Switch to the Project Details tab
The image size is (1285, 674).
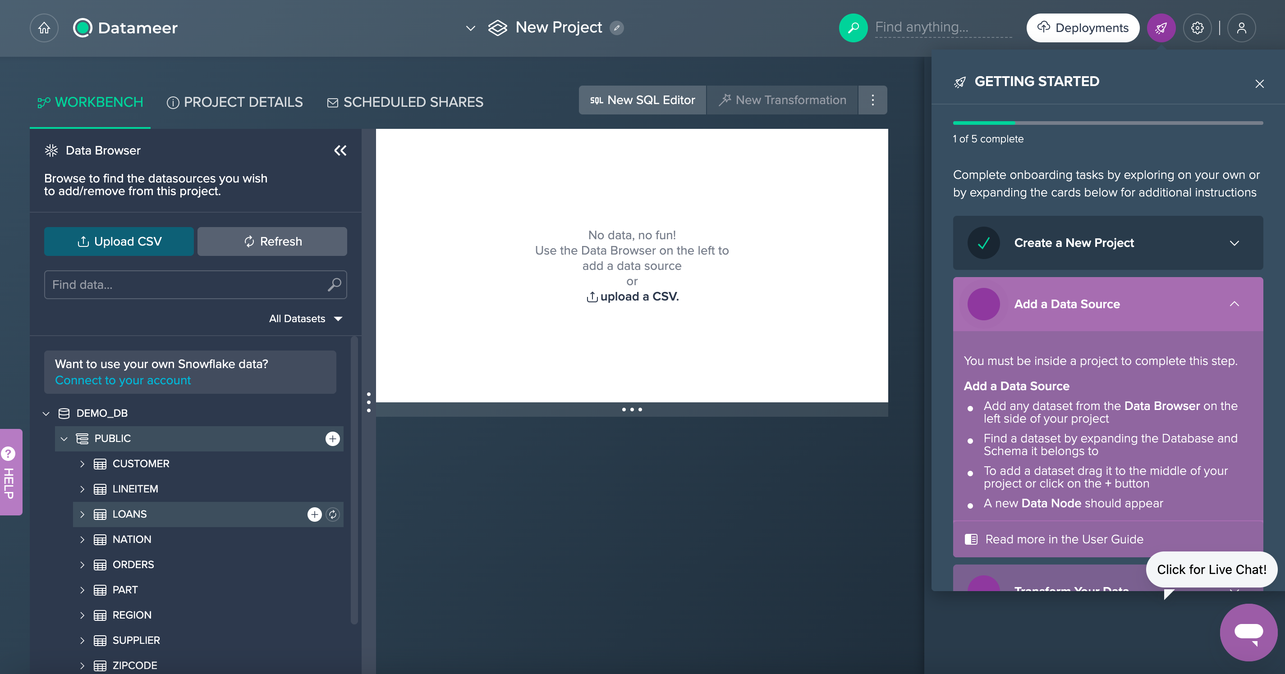(x=235, y=102)
